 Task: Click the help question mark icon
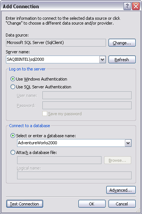pos(127,6)
